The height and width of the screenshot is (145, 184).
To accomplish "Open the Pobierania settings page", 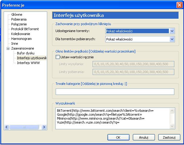I will 19,19.
